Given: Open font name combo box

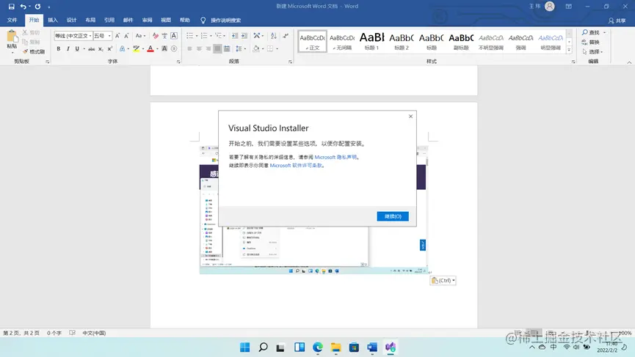Looking at the screenshot, I should [x=73, y=36].
